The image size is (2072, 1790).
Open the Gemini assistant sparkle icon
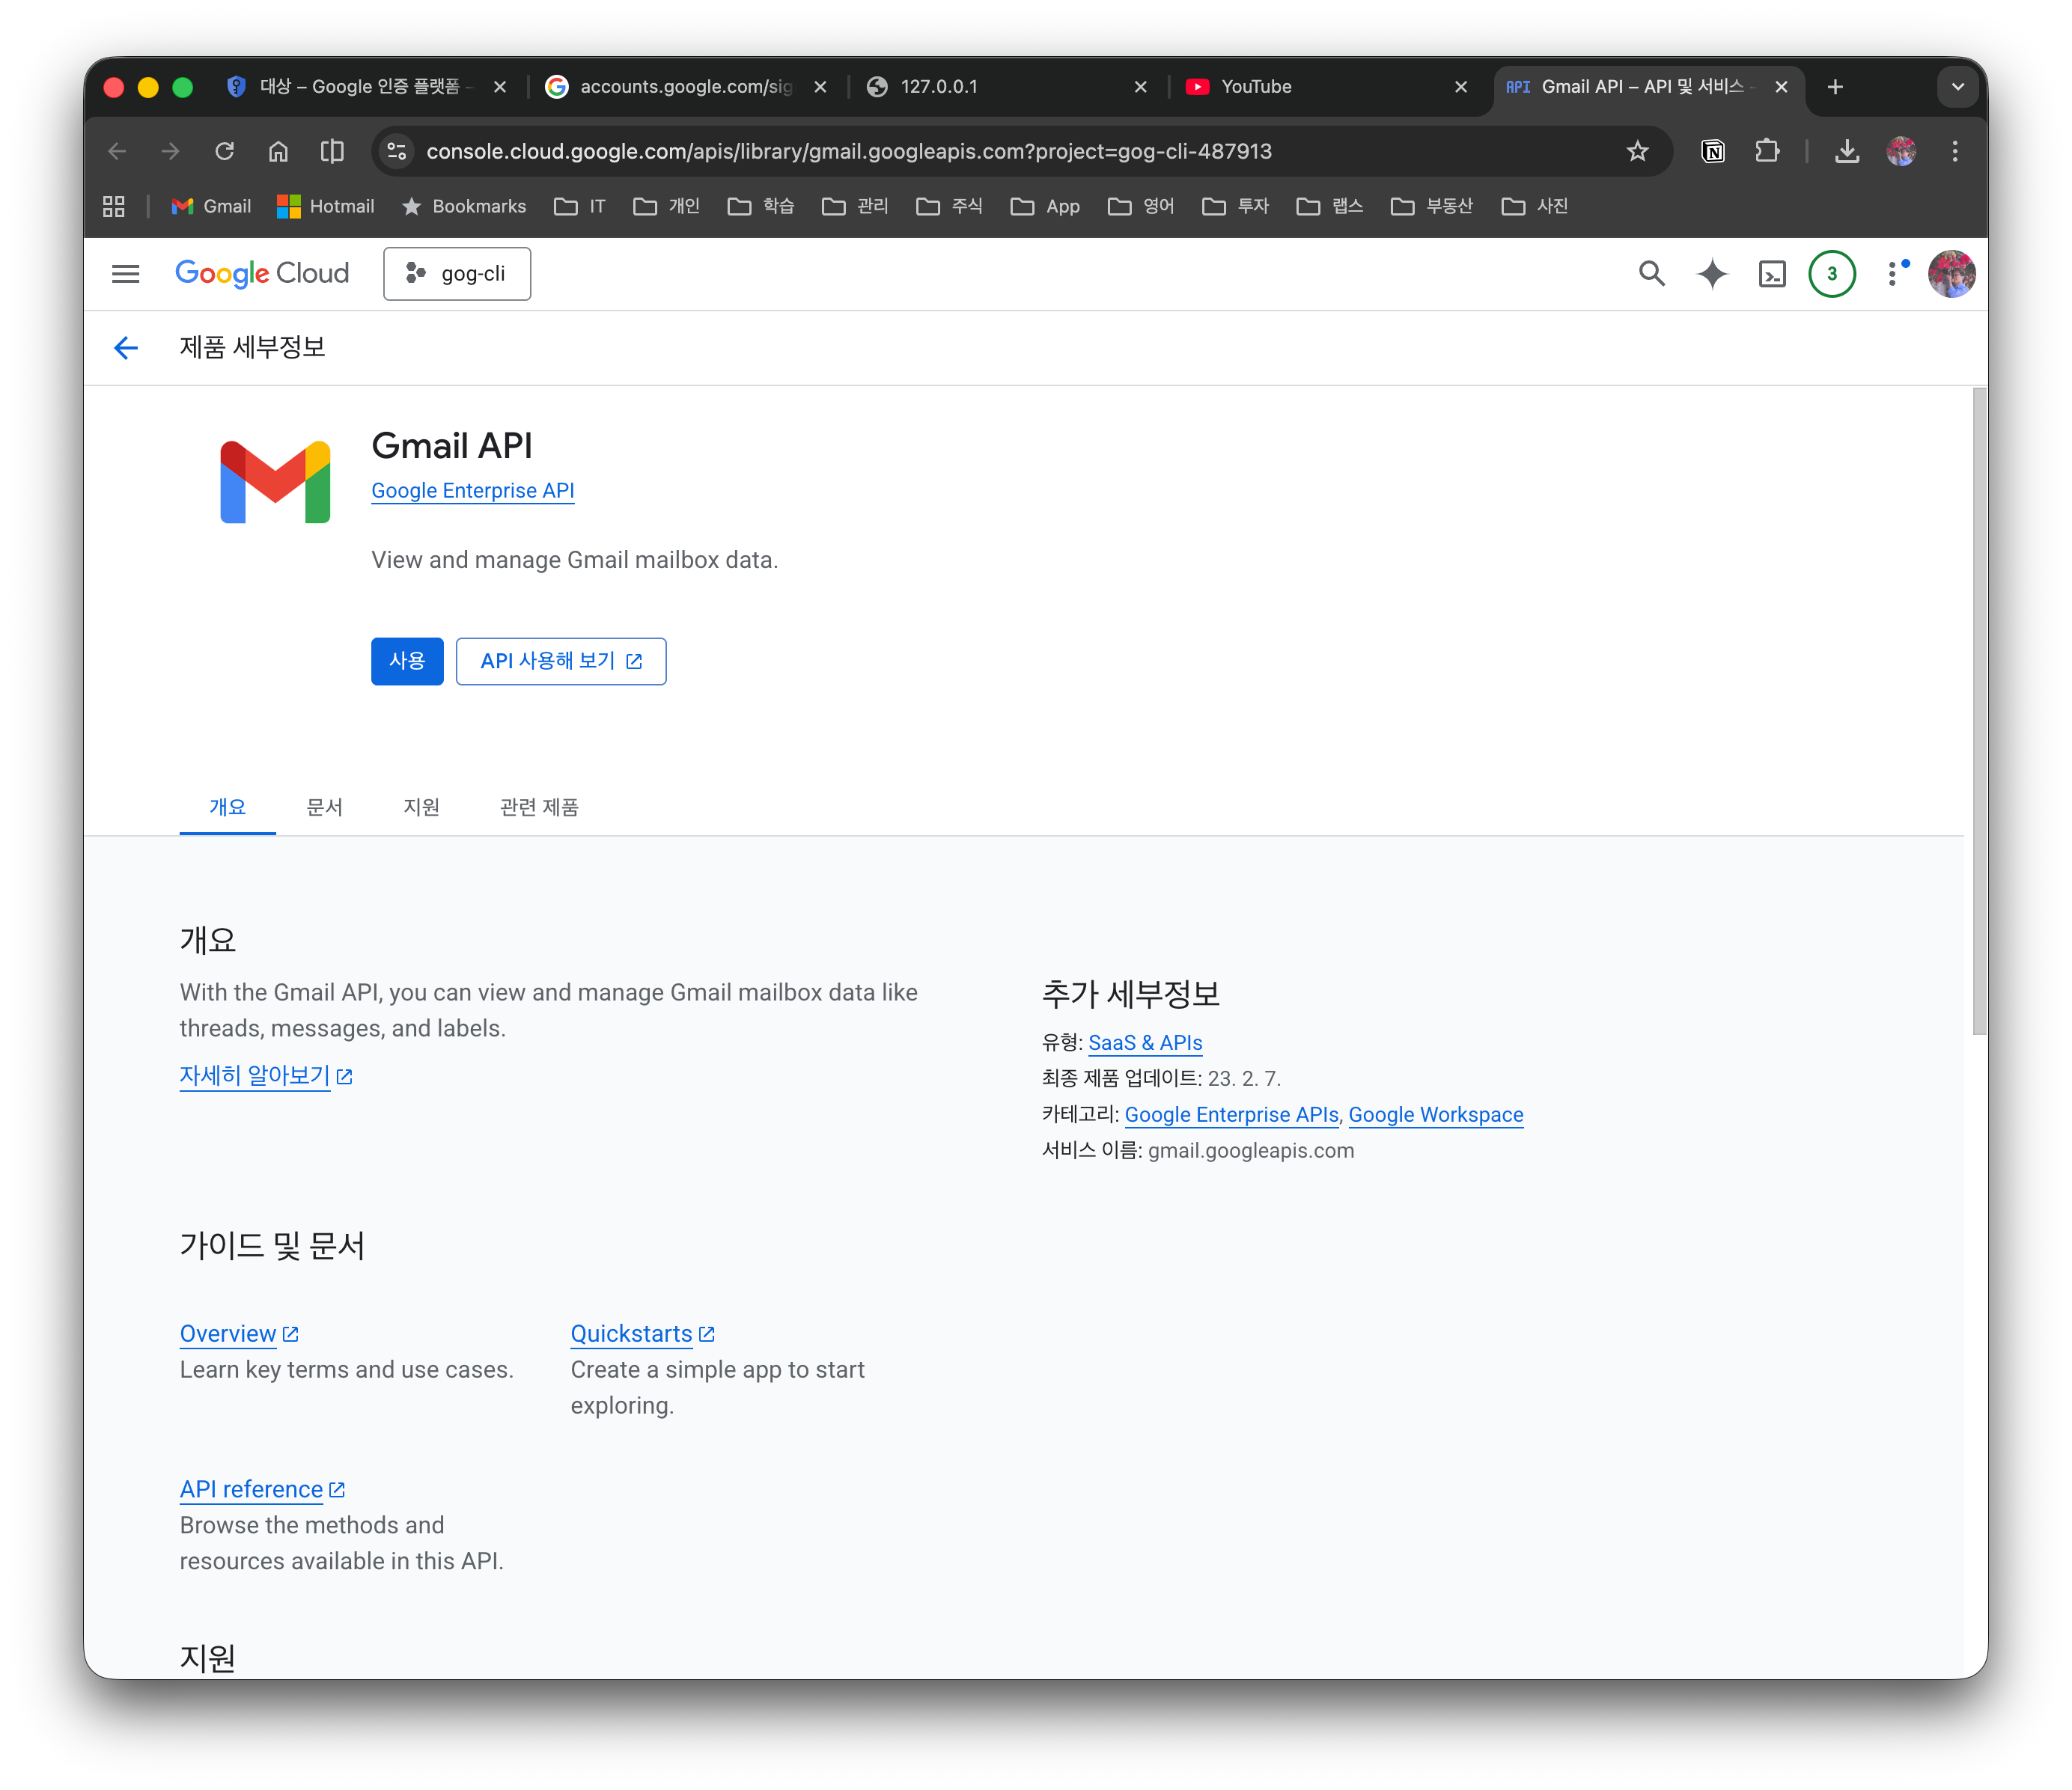click(x=1712, y=274)
